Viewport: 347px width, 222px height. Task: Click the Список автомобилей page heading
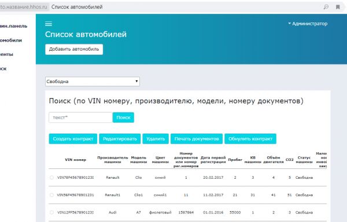(86, 34)
